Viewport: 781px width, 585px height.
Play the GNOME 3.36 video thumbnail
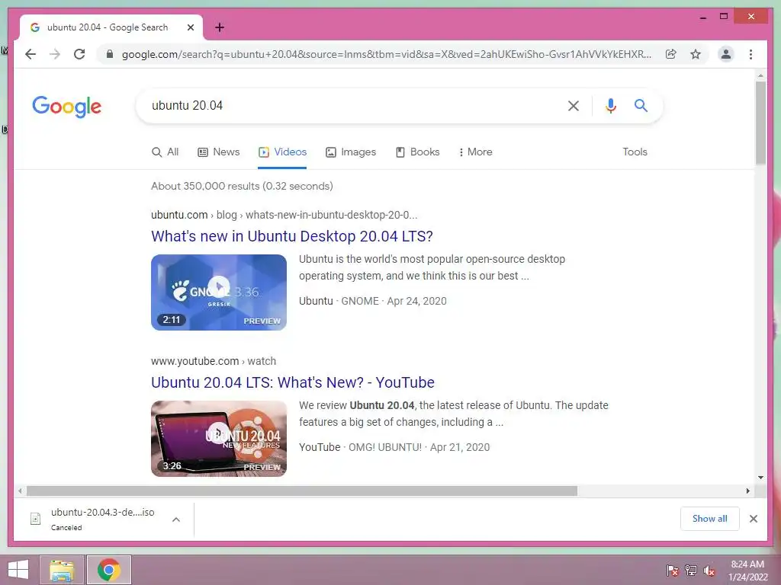[x=219, y=292]
